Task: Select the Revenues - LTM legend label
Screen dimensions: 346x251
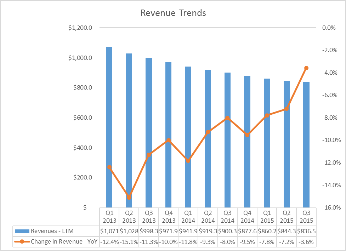Action: 52,231
